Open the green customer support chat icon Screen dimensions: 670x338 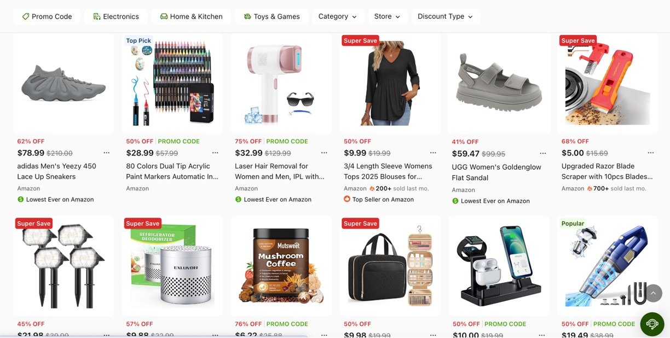point(652,324)
